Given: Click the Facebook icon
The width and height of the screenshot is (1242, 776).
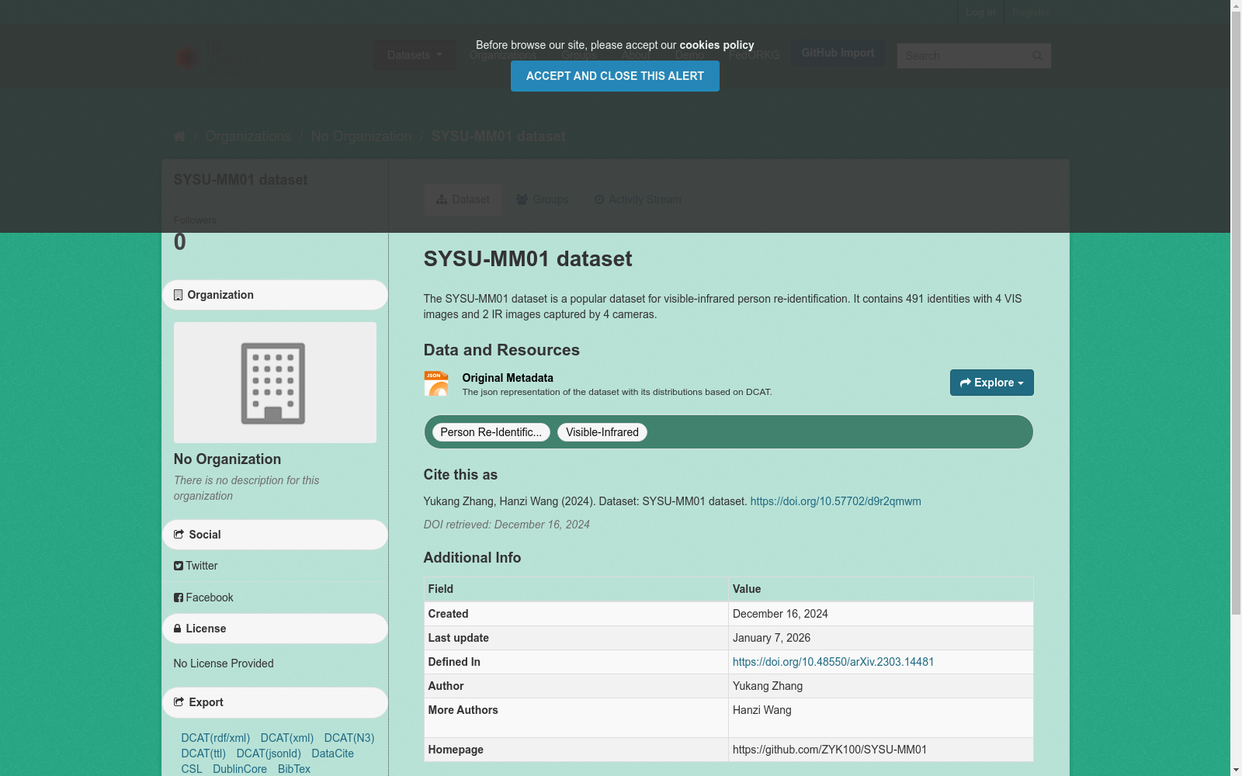Looking at the screenshot, I should point(179,598).
